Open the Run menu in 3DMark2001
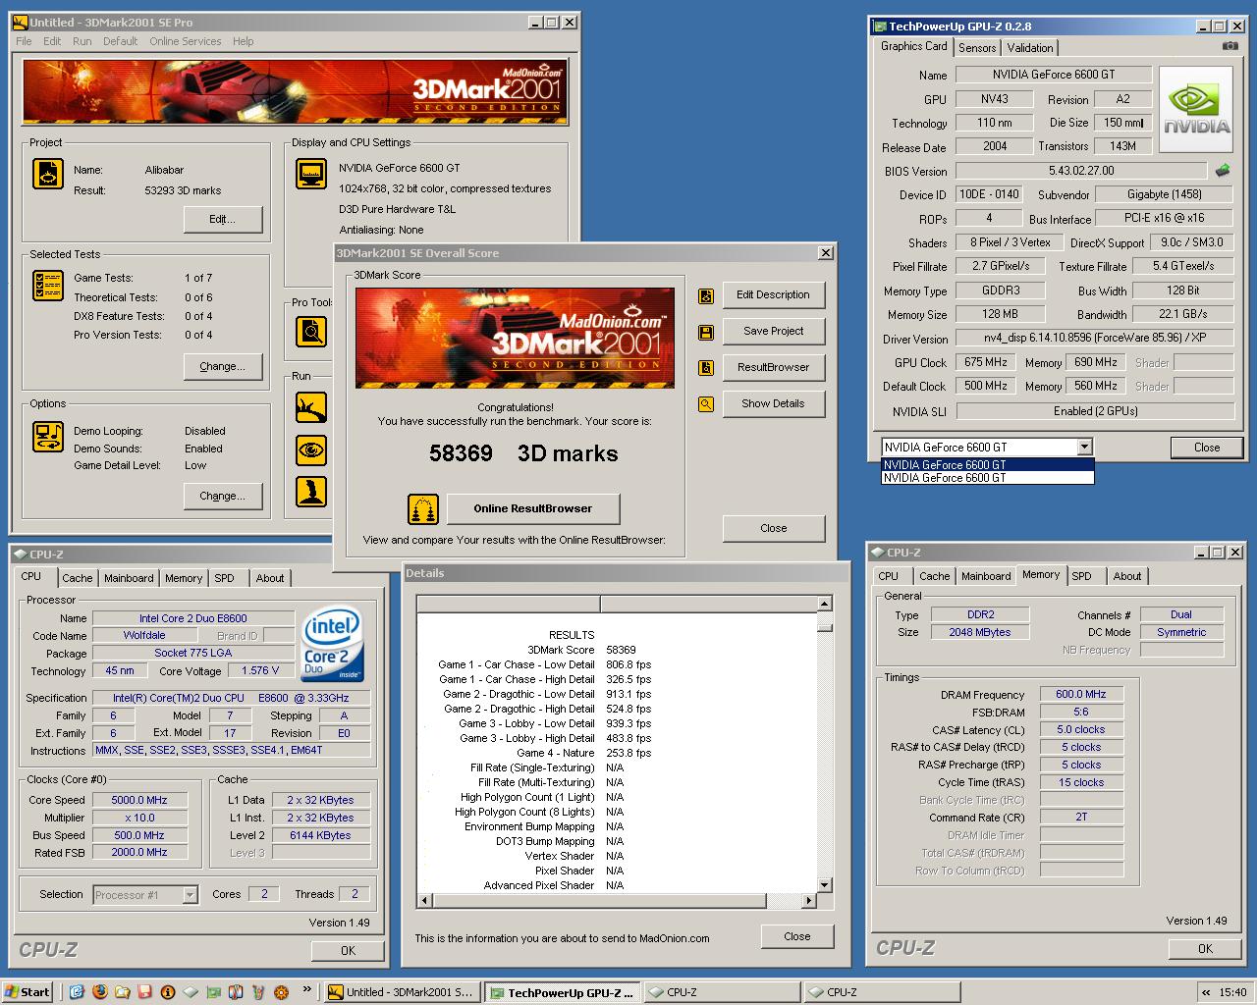Image resolution: width=1257 pixels, height=1005 pixels. coord(82,41)
